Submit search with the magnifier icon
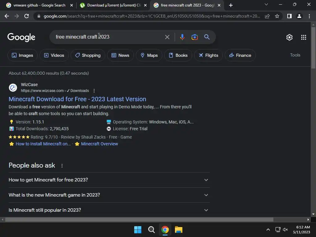316x237 pixels. 207,37
